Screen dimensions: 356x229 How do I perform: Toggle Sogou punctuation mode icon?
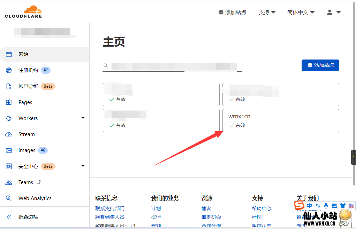[x=318, y=206]
